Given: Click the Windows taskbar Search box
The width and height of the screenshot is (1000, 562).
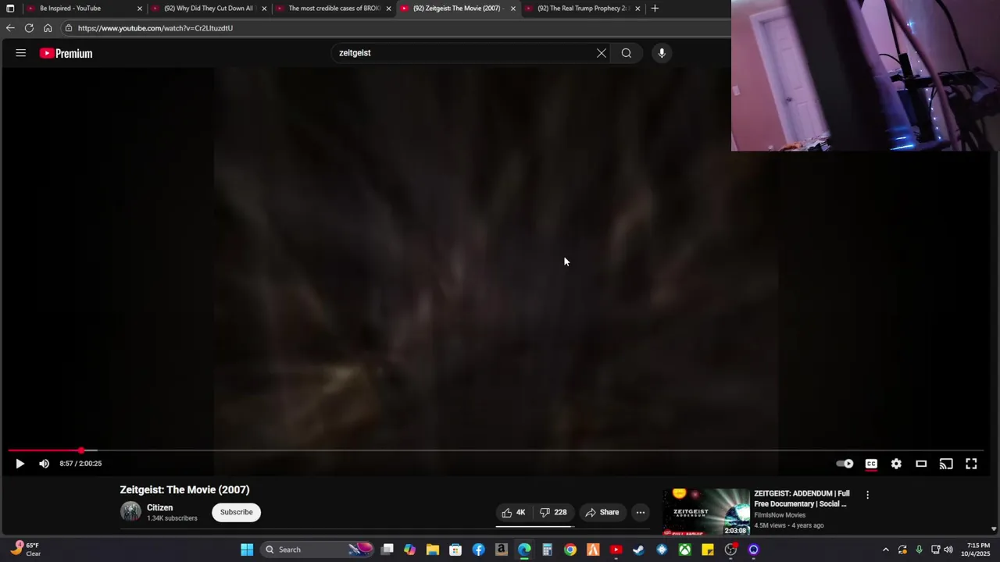Looking at the screenshot, I should pos(317,550).
